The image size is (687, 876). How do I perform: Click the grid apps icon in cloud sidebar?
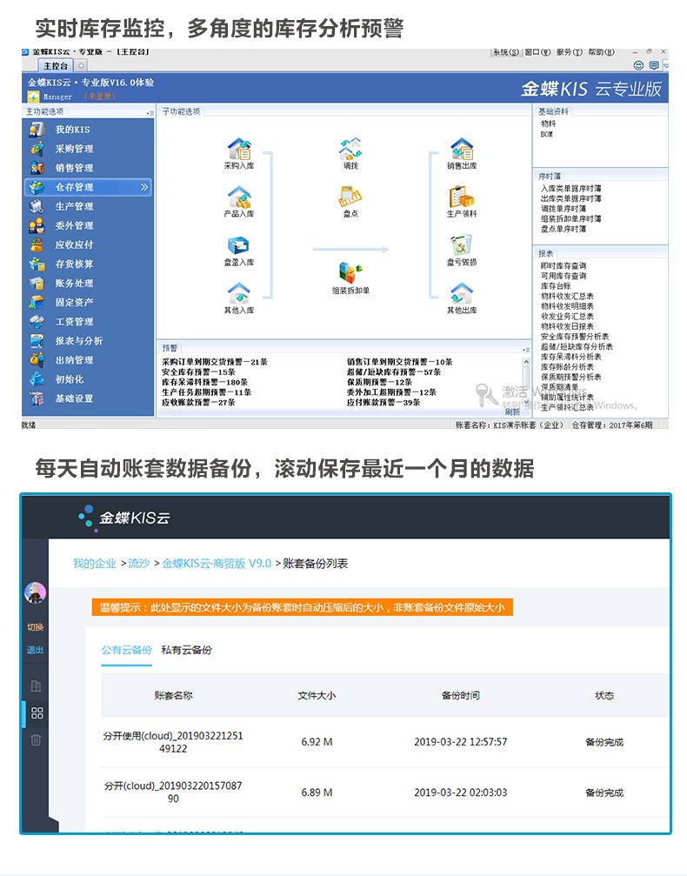point(37,712)
